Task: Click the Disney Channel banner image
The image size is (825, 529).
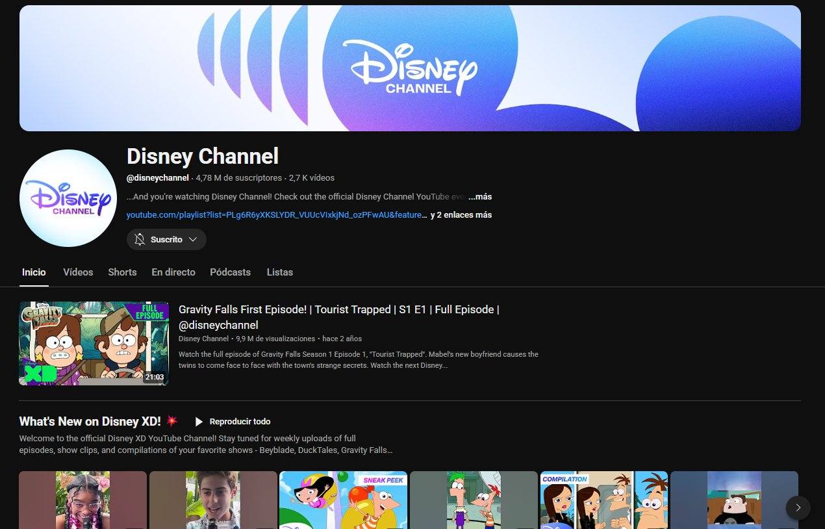Action: coord(410,68)
